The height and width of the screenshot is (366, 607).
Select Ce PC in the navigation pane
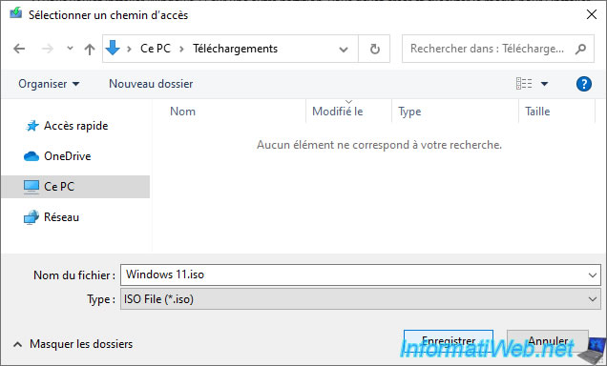pyautogui.click(x=75, y=187)
